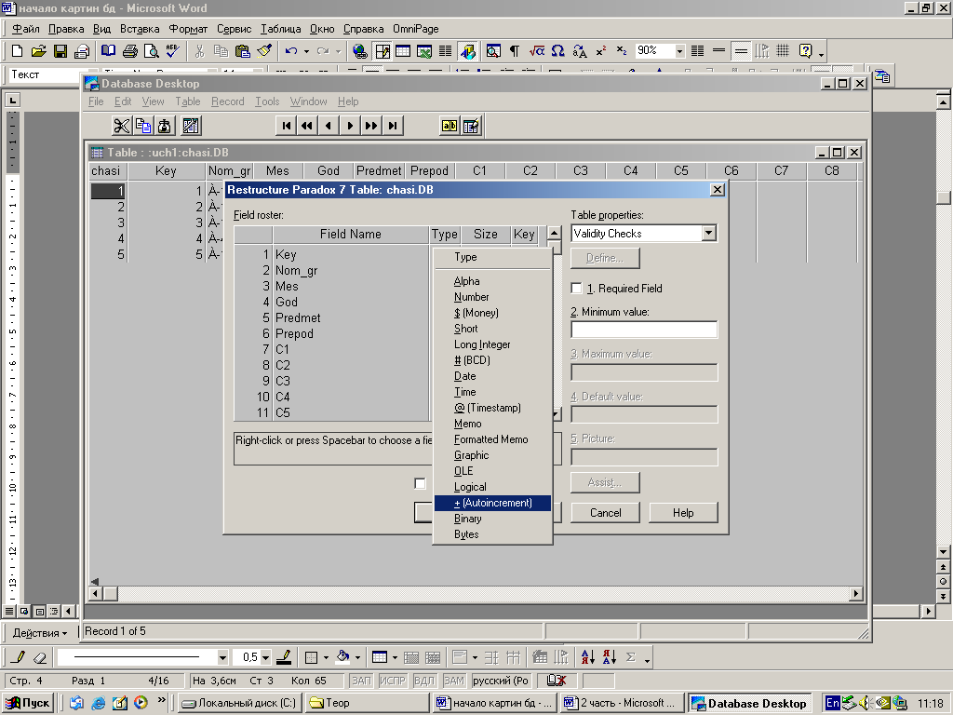Image resolution: width=953 pixels, height=715 pixels.
Task: Click the Field View 'ab' icon
Action: 450,126
